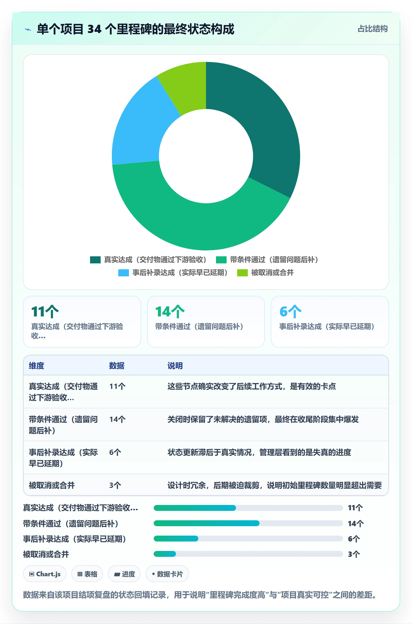Click the 6个 table data cell
The height and width of the screenshot is (624, 412).
[x=115, y=452]
